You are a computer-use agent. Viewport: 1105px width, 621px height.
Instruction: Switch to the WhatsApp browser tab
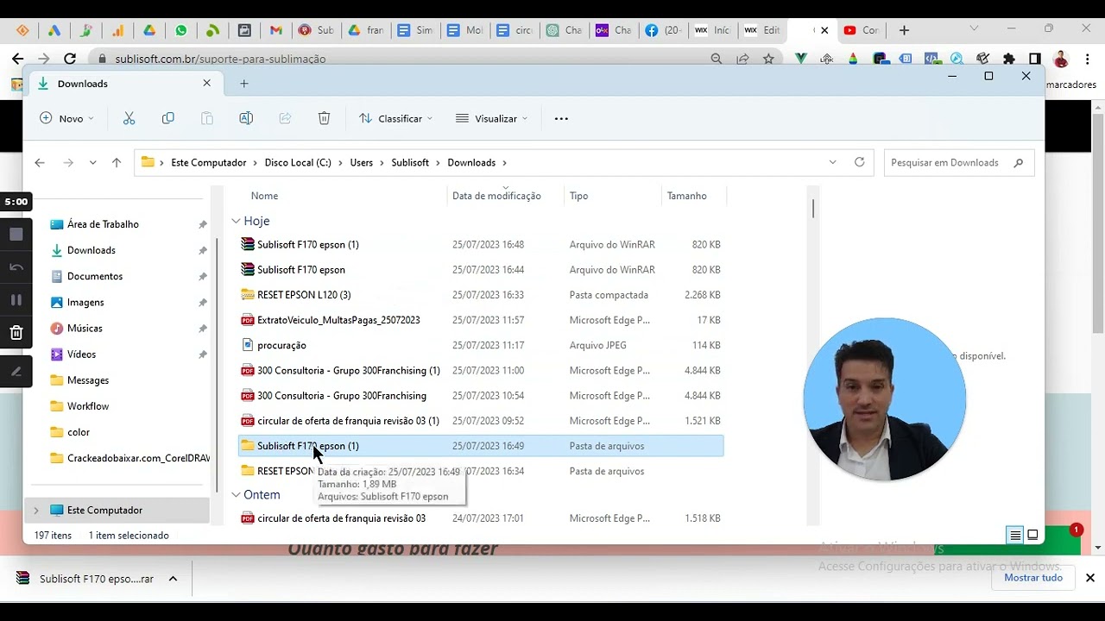(x=181, y=30)
